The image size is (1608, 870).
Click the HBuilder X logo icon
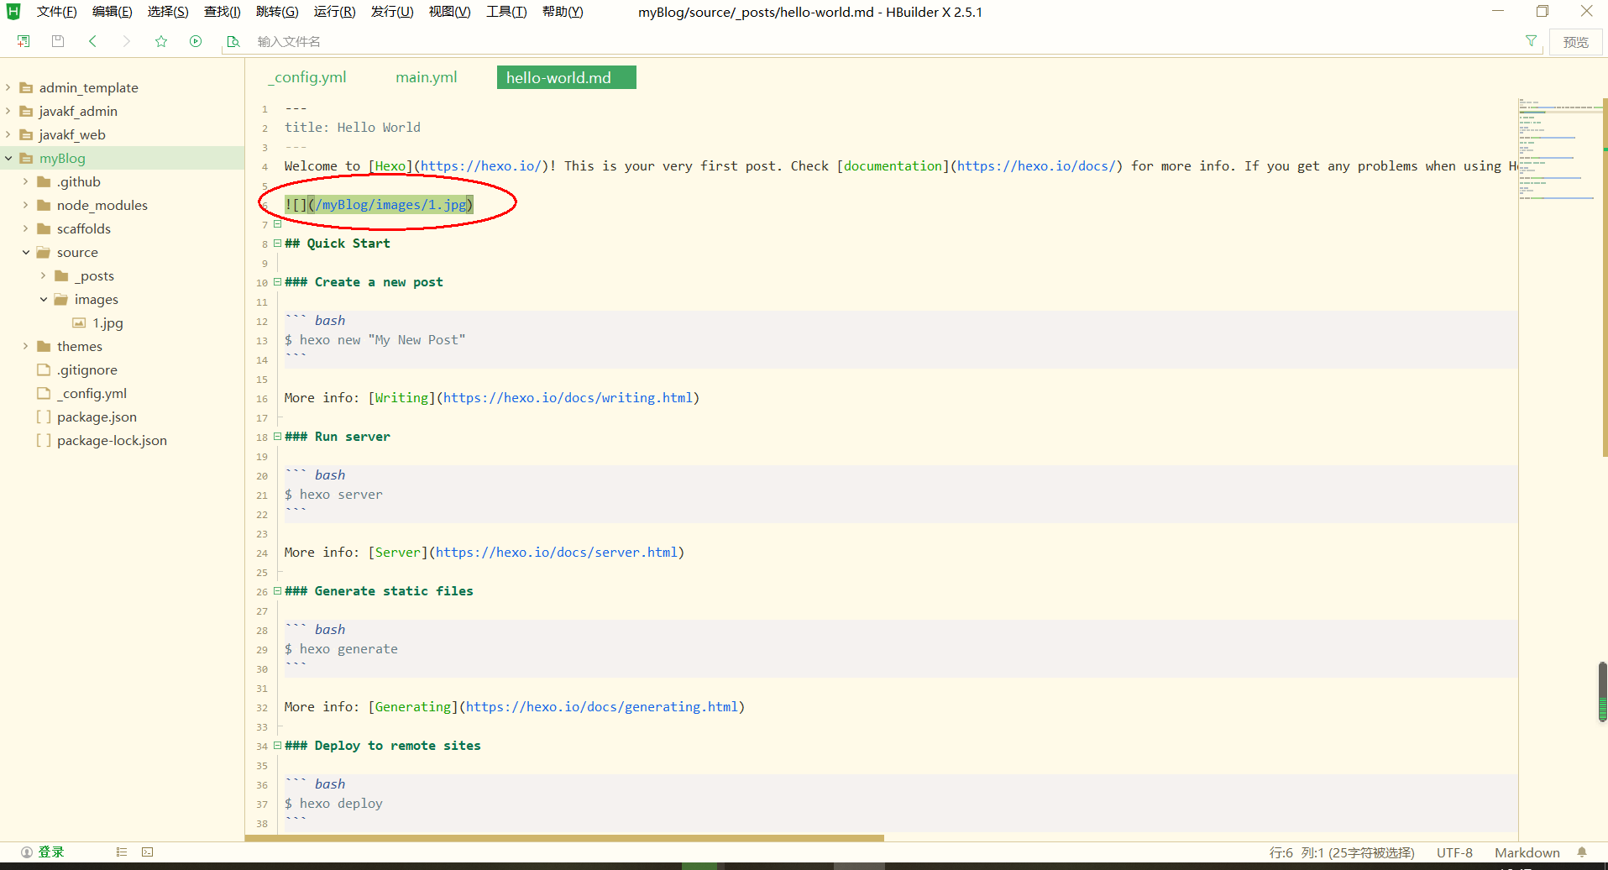tap(13, 12)
